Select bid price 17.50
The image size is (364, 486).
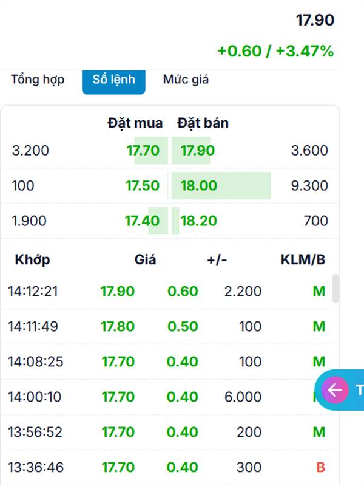pos(143,186)
